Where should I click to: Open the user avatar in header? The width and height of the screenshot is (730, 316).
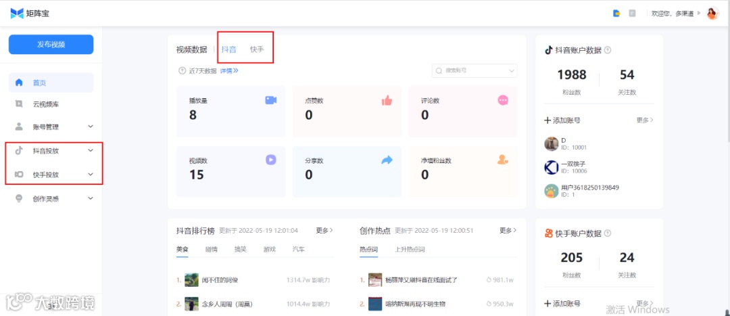tap(713, 14)
